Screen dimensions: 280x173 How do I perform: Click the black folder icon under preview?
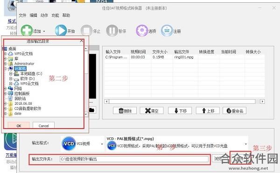coord(92,110)
